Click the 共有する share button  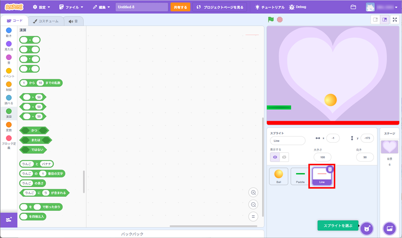(x=180, y=7)
